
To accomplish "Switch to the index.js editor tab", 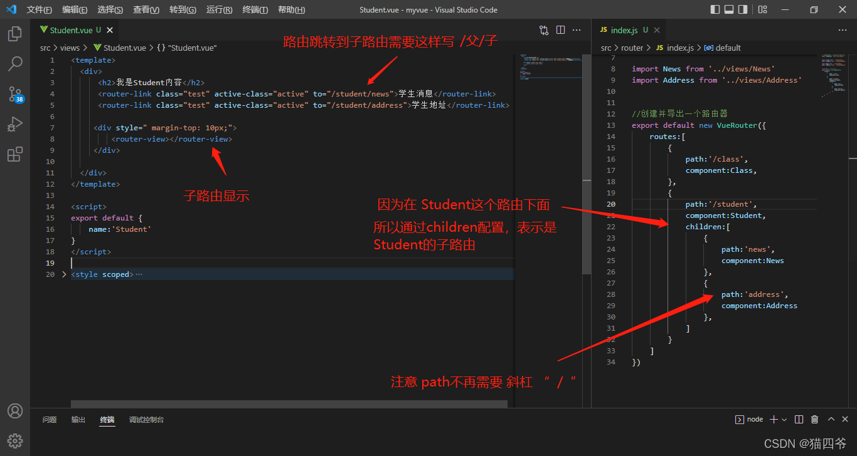I will click(x=629, y=30).
